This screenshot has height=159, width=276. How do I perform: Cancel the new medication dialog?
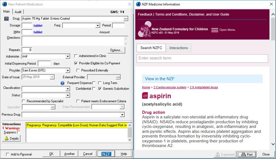point(88,154)
